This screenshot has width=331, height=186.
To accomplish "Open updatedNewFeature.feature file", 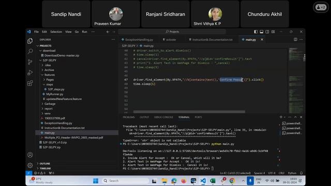I will coord(64,99).
